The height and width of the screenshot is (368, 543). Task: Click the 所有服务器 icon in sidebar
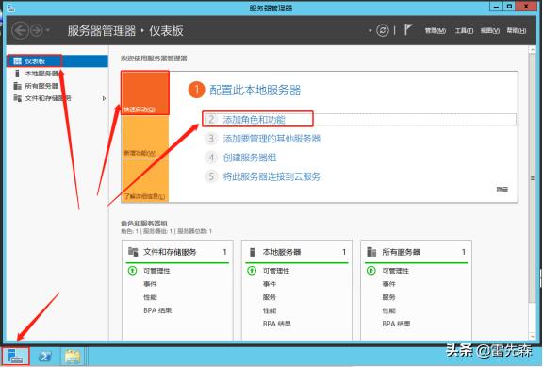coord(17,86)
